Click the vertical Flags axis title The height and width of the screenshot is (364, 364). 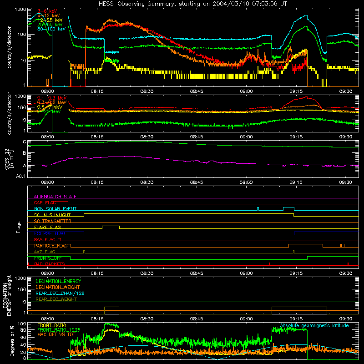tap(19, 227)
